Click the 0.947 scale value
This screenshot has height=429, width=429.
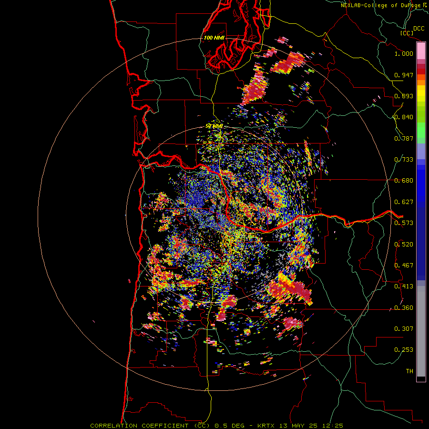(x=404, y=75)
